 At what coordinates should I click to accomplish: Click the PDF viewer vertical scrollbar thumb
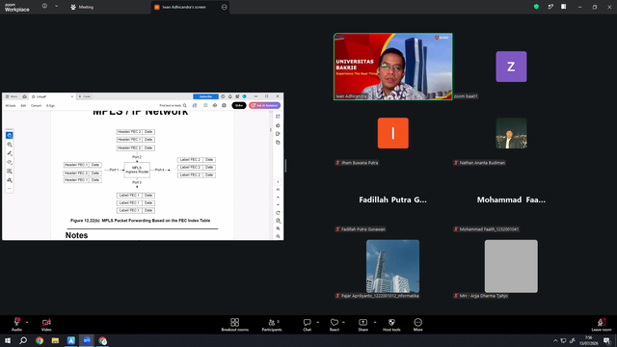(x=271, y=129)
